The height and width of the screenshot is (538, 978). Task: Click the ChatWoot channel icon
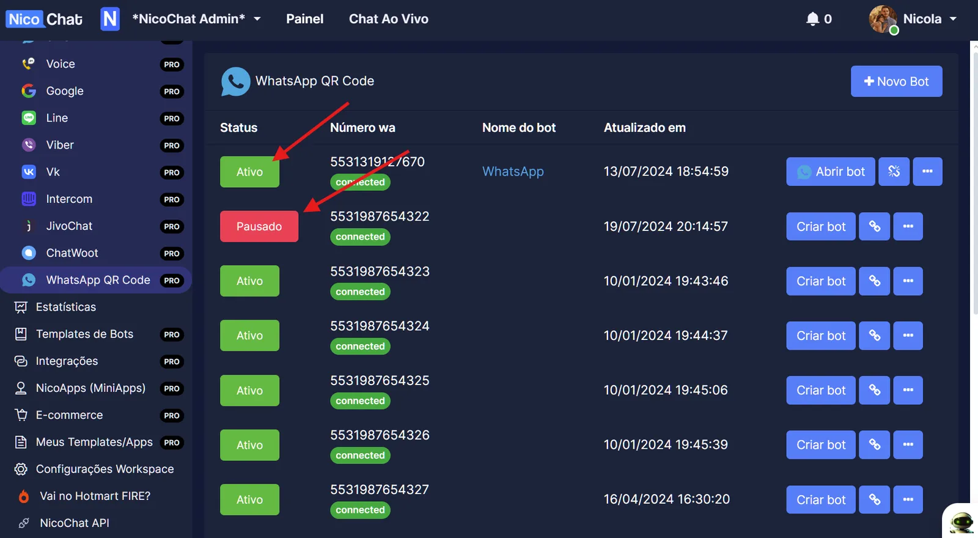[28, 253]
